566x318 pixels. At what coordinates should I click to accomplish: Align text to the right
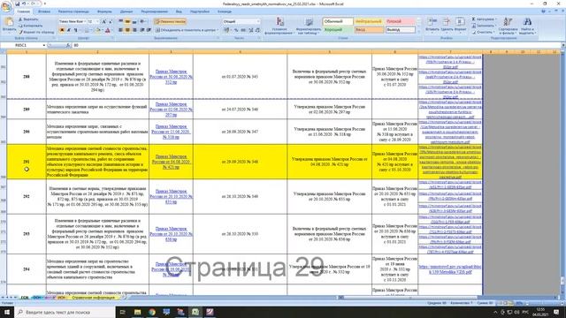pyautogui.click(x=134, y=30)
